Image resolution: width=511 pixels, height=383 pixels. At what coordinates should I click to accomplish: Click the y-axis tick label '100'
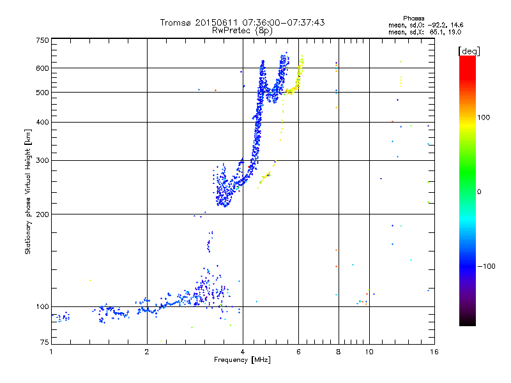42,307
